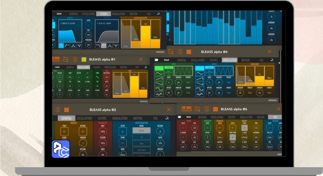The image size is (323, 176).
Task: Choose Up & Down arpeggiator mode
Action: click(141, 150)
